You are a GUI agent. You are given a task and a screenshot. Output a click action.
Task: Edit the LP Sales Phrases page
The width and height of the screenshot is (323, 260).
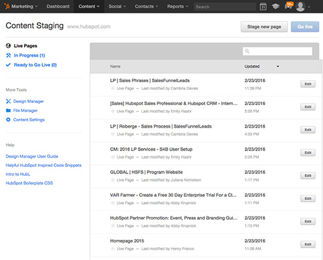[x=308, y=84]
